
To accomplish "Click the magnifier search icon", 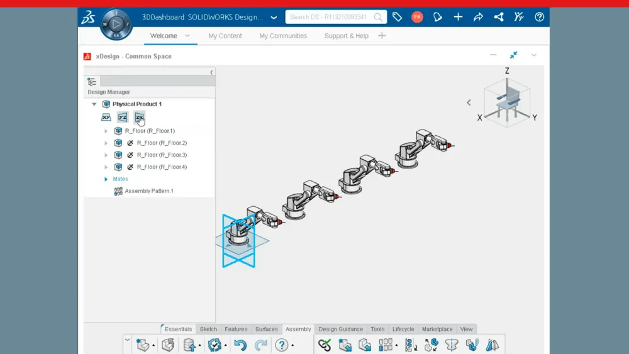I will pos(378,17).
